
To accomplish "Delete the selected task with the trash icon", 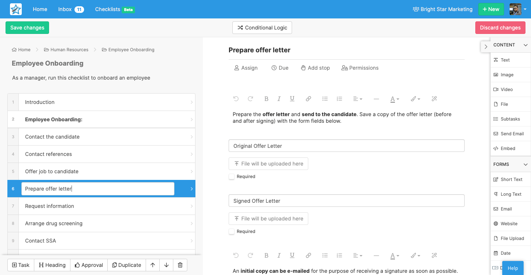I will point(180,265).
